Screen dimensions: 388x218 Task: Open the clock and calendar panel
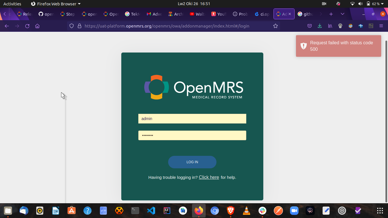click(194, 4)
